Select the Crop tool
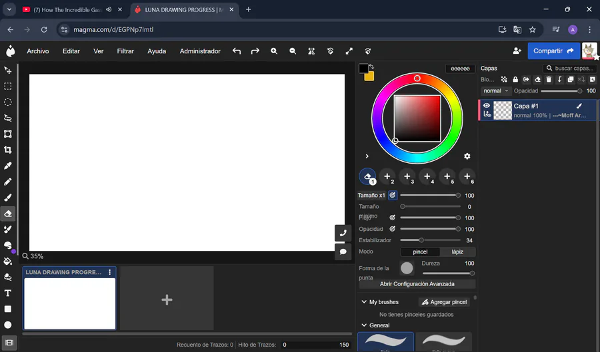Screen dimensions: 600x352 coord(7,150)
